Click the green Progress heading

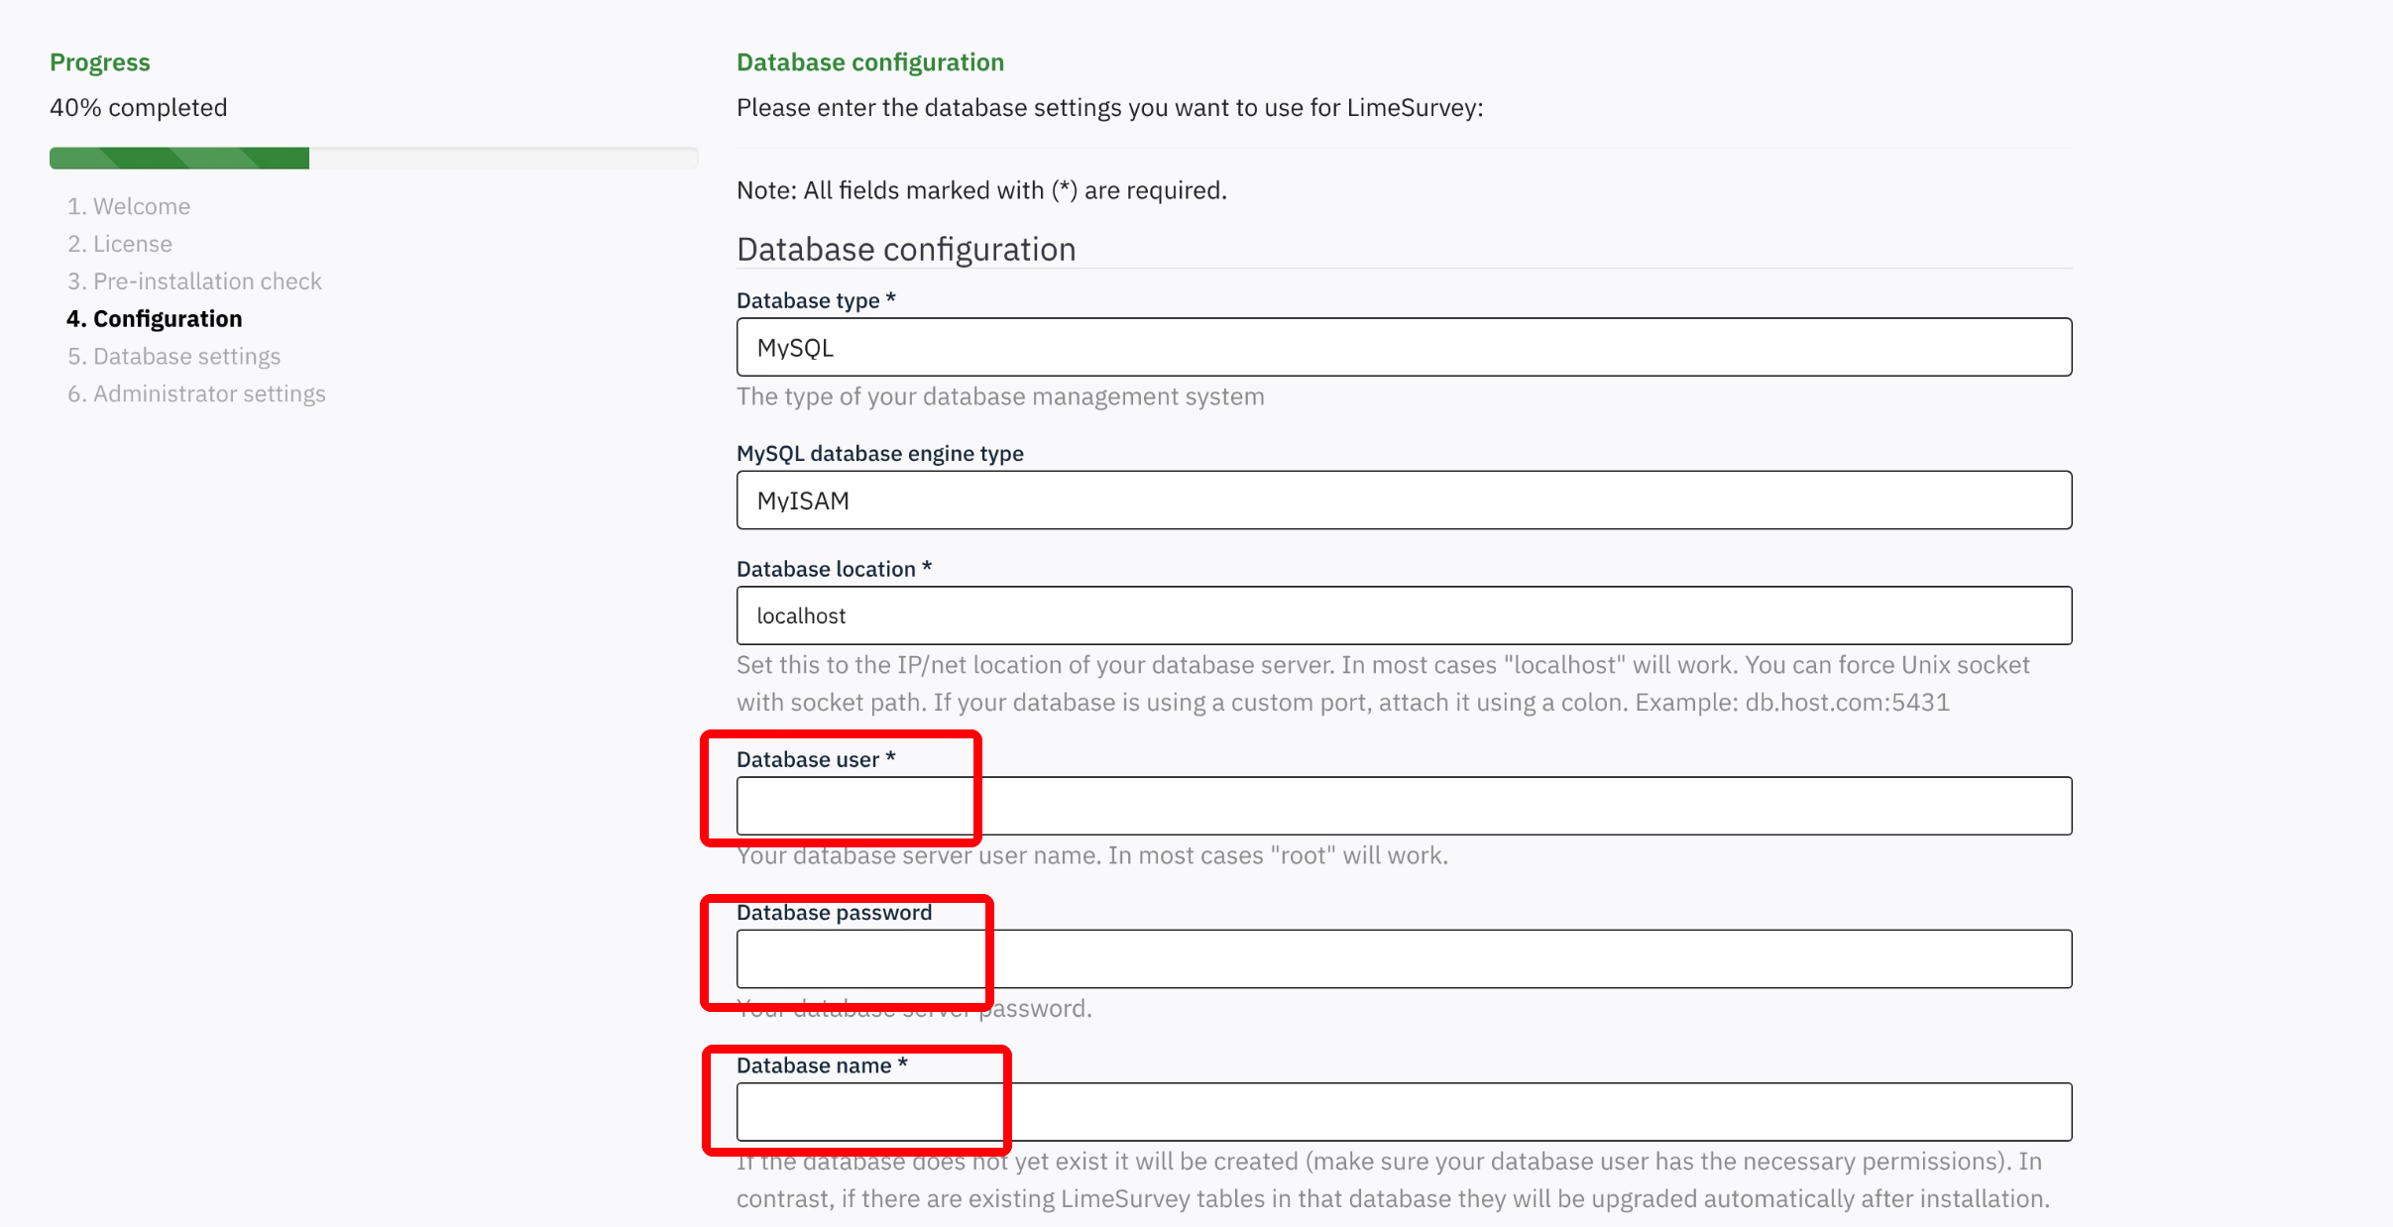[x=100, y=62]
